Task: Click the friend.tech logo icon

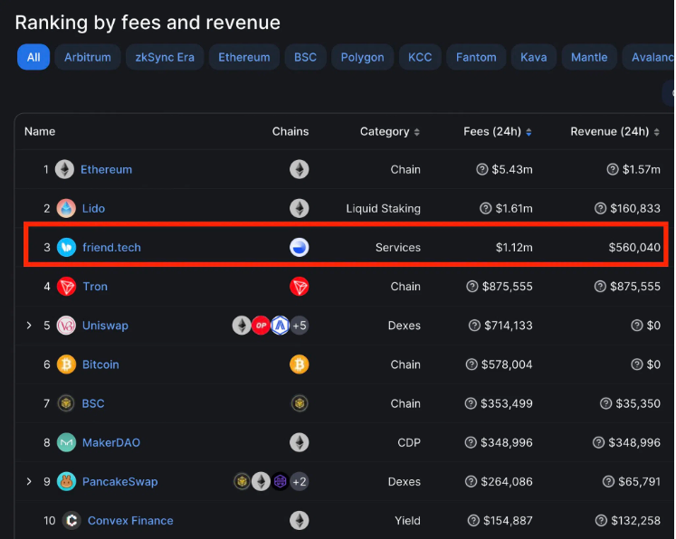Action: click(66, 248)
